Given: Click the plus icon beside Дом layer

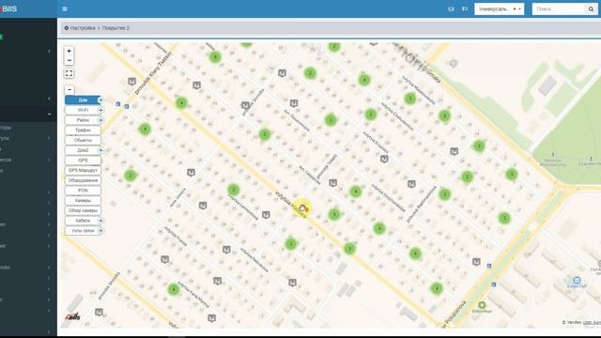Looking at the screenshot, I should click(x=100, y=100).
